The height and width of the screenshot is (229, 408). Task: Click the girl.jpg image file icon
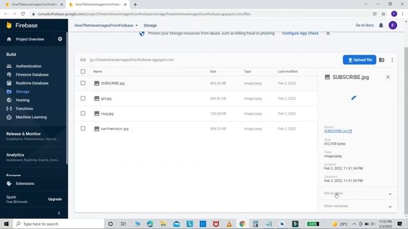point(96,99)
